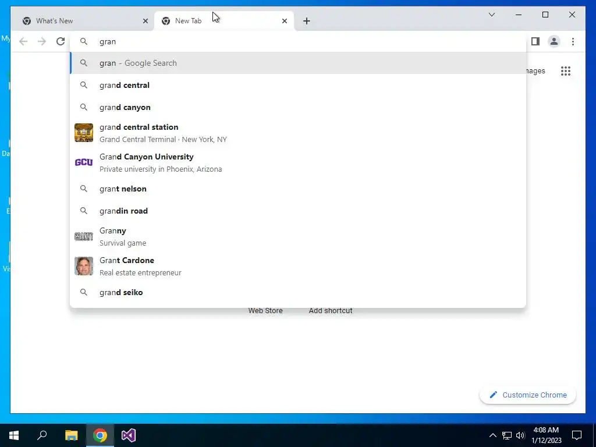The height and width of the screenshot is (447, 596).
Task: Open a new tab with plus icon
Action: click(307, 21)
